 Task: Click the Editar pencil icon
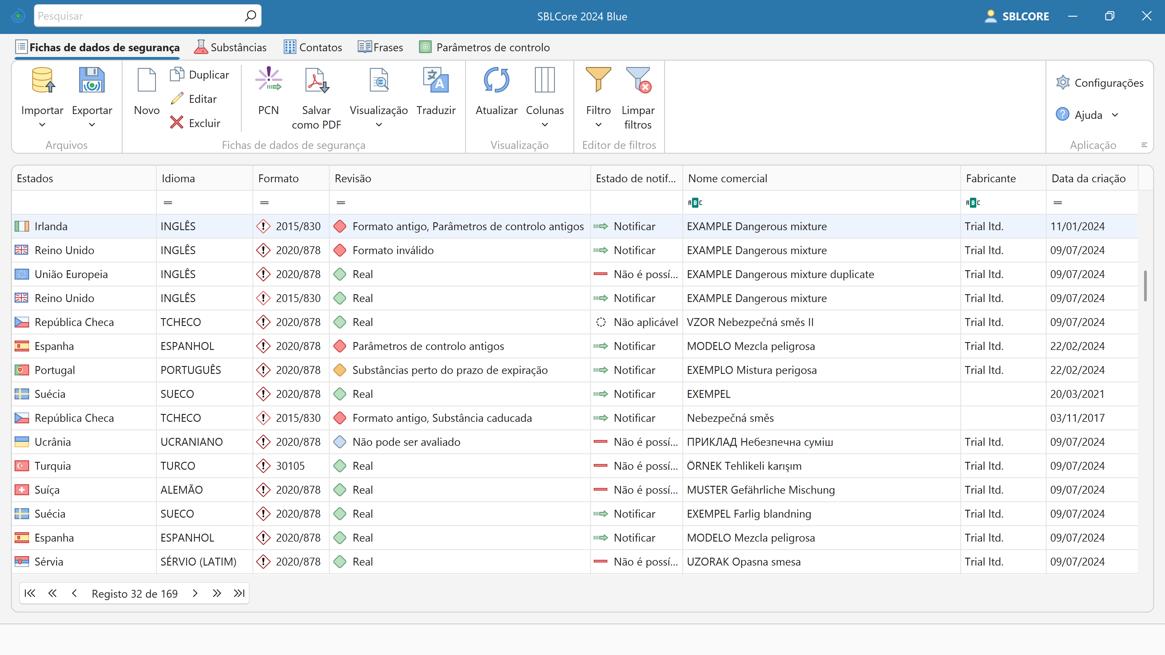[177, 99]
